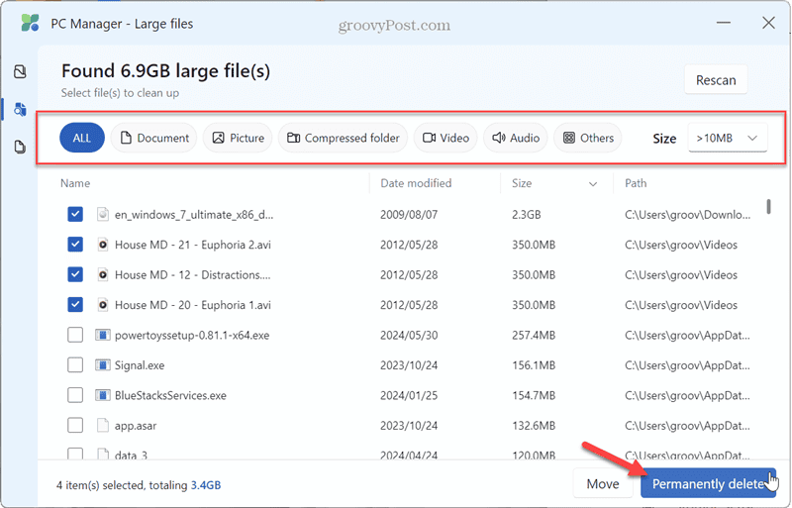This screenshot has height=508, width=792.
Task: Click Permanently delete button
Action: click(709, 483)
